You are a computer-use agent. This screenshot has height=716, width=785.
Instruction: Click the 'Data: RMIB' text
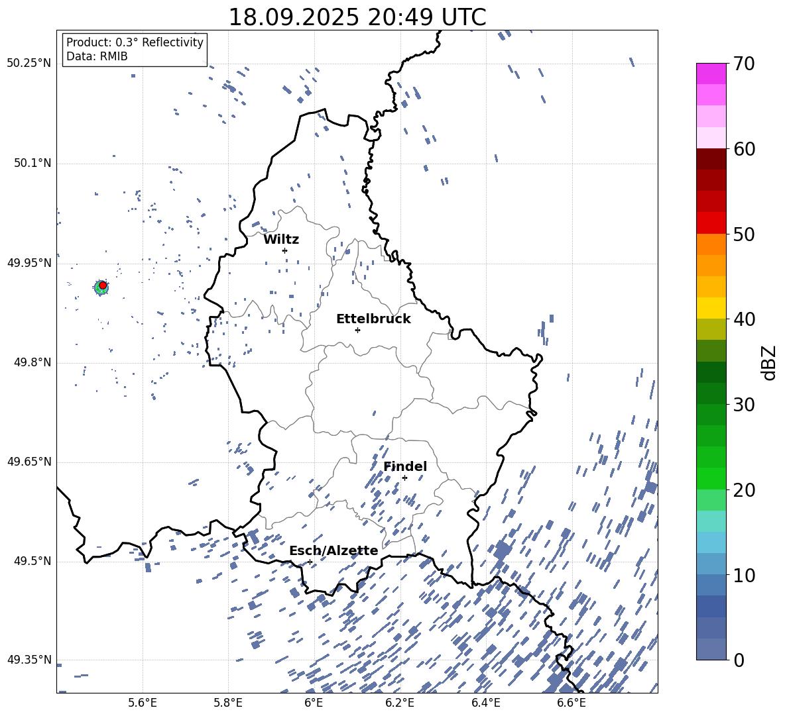click(97, 56)
